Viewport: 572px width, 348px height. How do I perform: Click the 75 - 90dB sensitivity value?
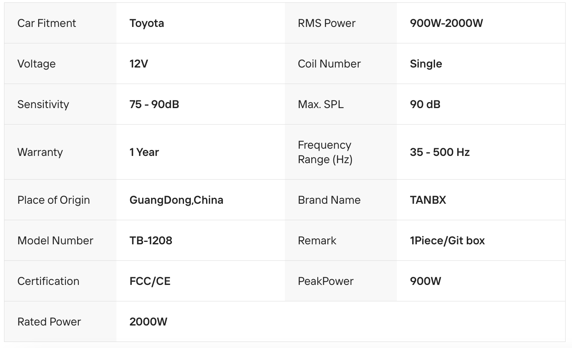pos(154,104)
